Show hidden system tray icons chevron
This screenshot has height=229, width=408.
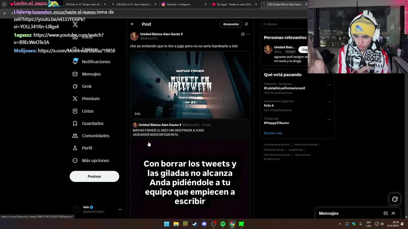tap(340, 224)
